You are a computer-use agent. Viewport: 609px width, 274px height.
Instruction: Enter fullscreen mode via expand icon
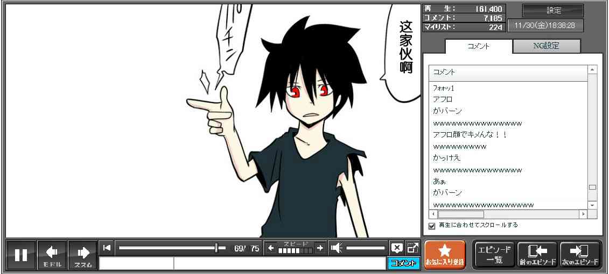click(413, 248)
